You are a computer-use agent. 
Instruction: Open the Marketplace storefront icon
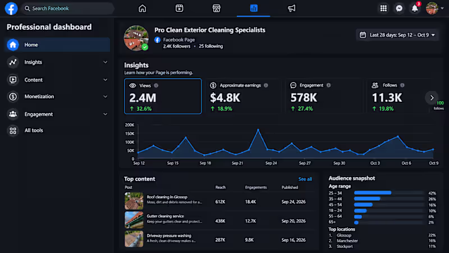[x=217, y=8]
